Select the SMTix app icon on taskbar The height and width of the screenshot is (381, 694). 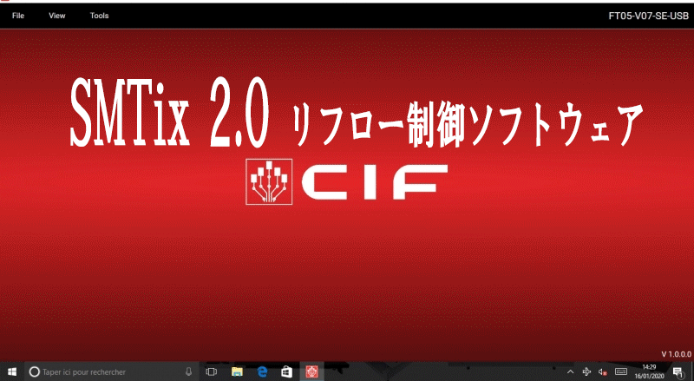(312, 371)
